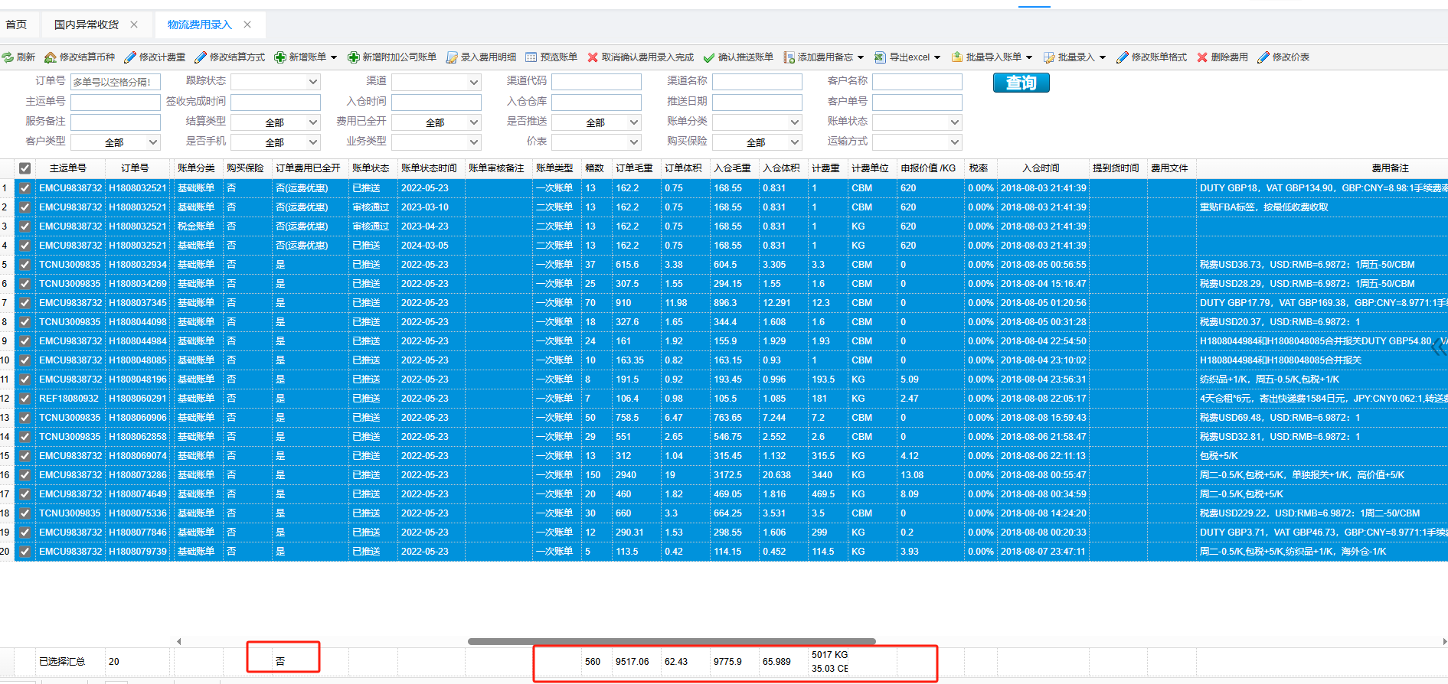Uncheck the checkbox for order H1808034269
Image resolution: width=1448 pixels, height=684 pixels.
pos(25,284)
